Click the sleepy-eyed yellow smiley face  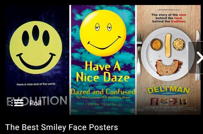tap(103, 33)
